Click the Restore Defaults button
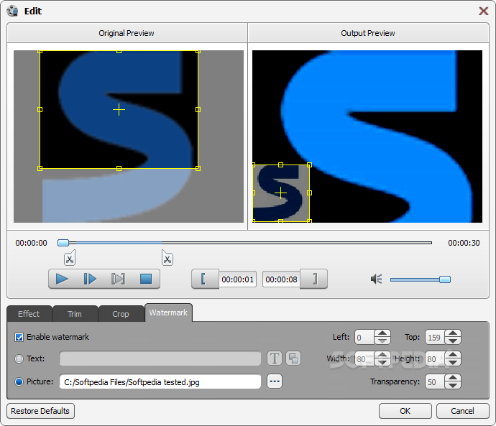The width and height of the screenshot is (496, 426). [x=40, y=411]
